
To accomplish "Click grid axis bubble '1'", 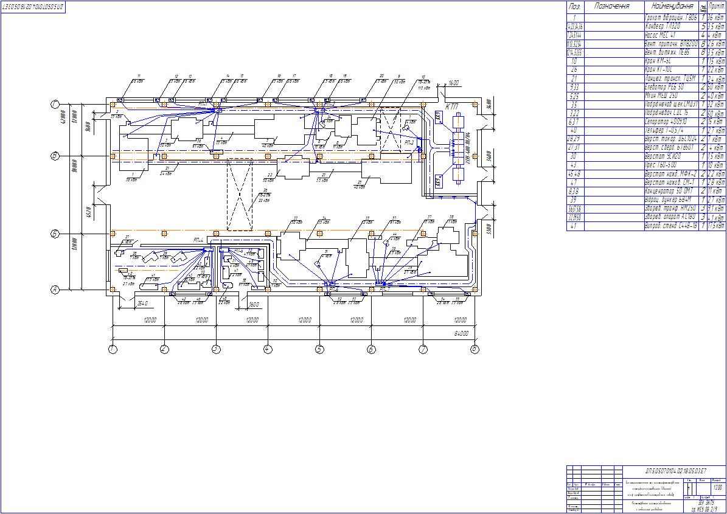I will click(113, 350).
